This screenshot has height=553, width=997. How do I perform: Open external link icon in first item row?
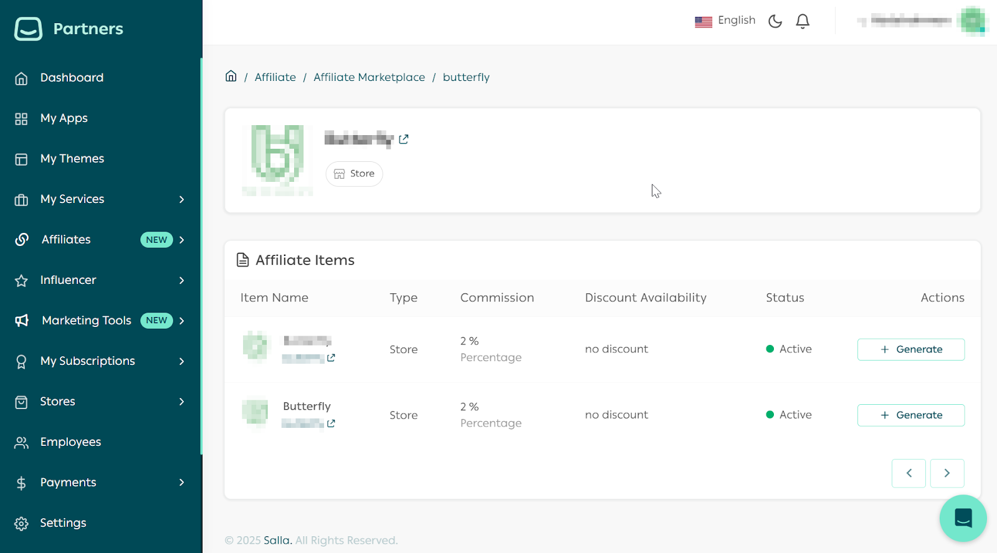point(331,358)
